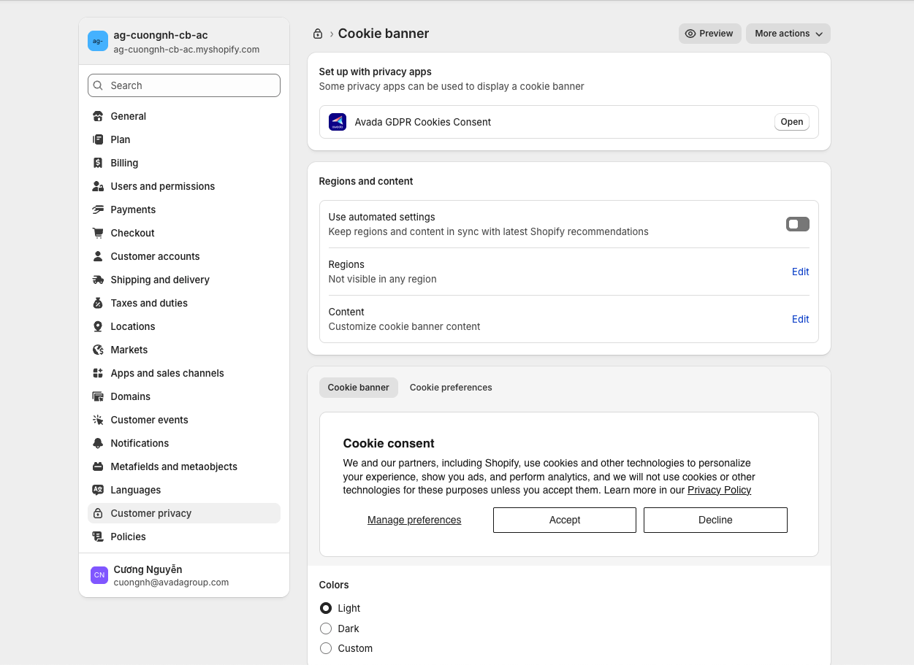This screenshot has width=914, height=665.
Task: Click the settings Search field
Action: pyautogui.click(x=184, y=85)
